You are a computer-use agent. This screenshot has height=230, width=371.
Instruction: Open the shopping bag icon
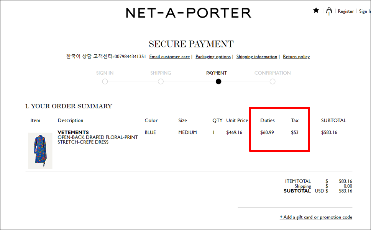coord(329,11)
